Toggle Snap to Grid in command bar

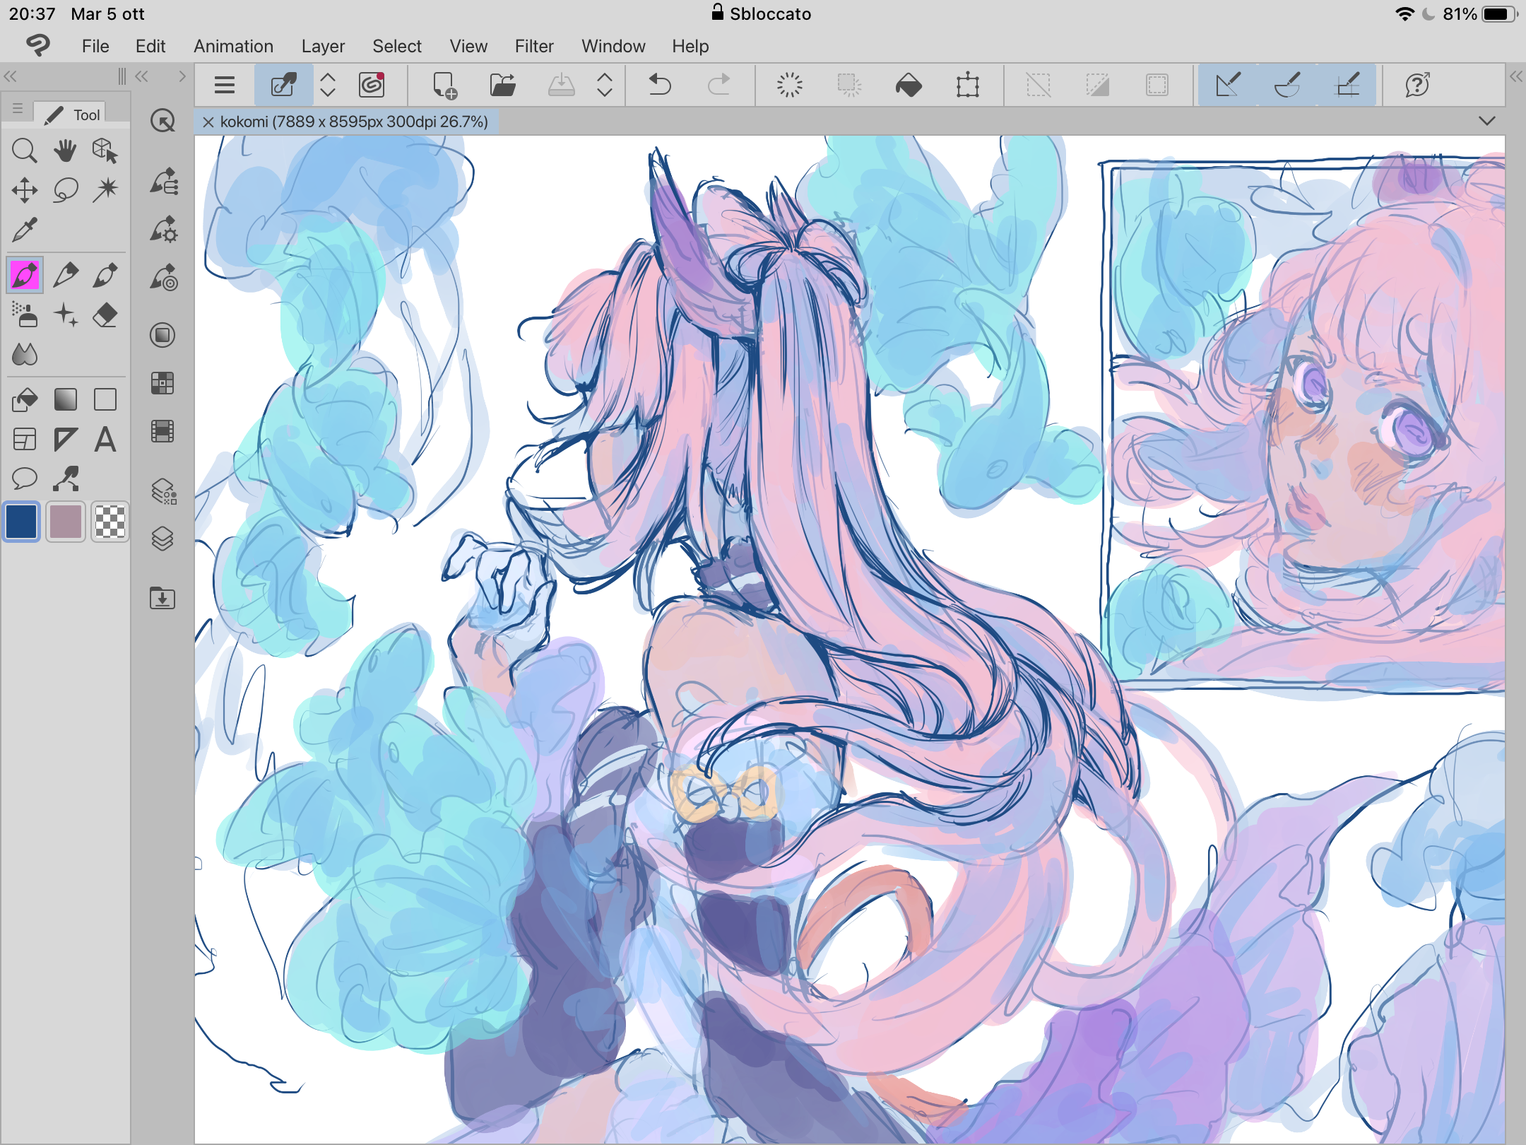tap(1347, 86)
